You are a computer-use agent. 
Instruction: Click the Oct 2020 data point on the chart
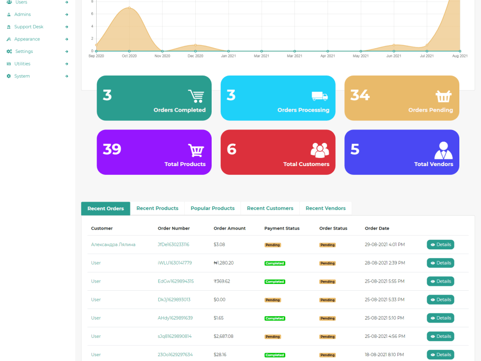[128, 7]
